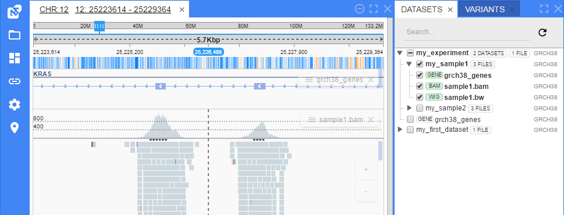Open the settings gear icon
The height and width of the screenshot is (215, 564).
point(15,105)
